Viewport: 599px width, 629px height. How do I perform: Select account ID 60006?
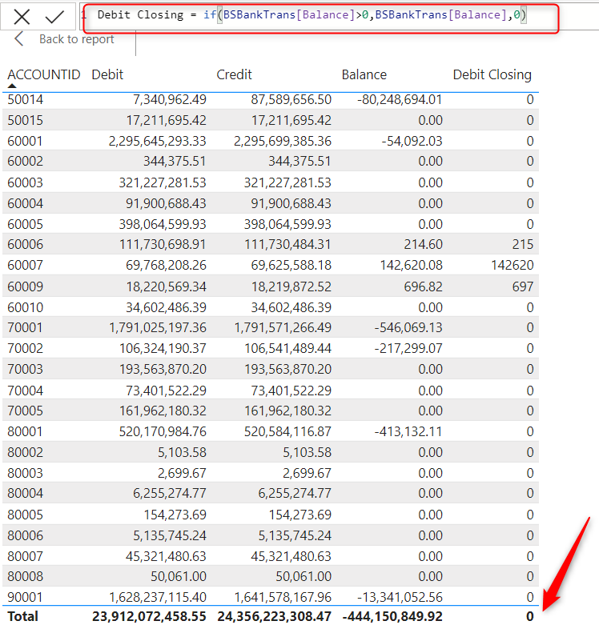click(x=26, y=244)
